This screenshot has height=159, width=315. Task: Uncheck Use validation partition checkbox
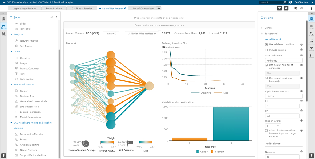(x=266, y=44)
